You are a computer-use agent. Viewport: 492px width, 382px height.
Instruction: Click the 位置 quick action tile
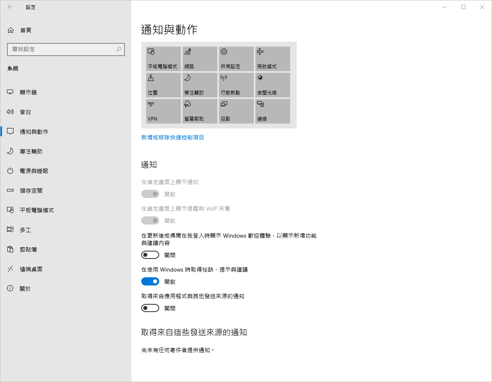click(163, 85)
